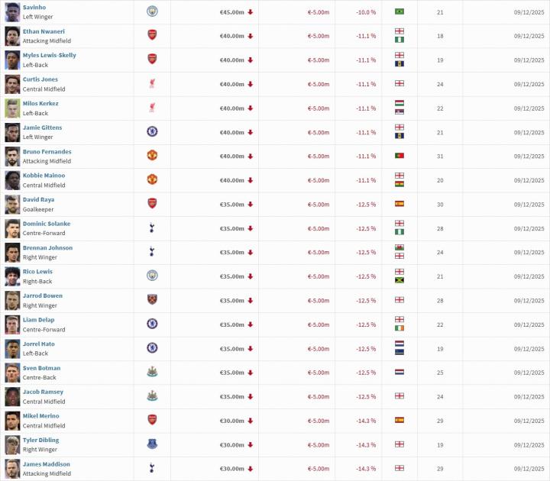Viewport: 550px width, 481px height.
Task: Open Mikel Merino's profile link
Action: pyautogui.click(x=41, y=416)
